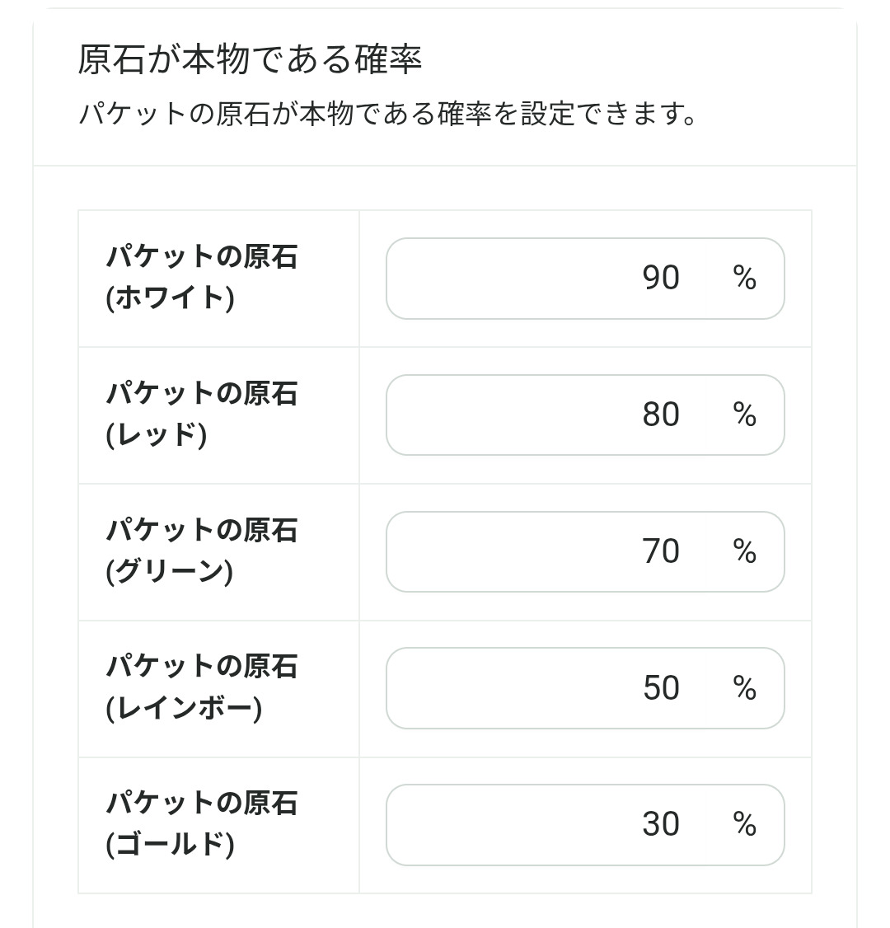The image size is (890, 928).
Task: Click the description text below the heading
Action: [387, 114]
